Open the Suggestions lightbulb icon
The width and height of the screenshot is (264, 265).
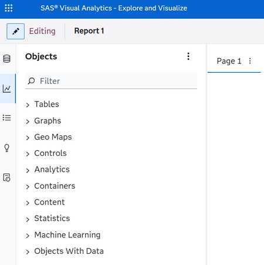pyautogui.click(x=7, y=148)
